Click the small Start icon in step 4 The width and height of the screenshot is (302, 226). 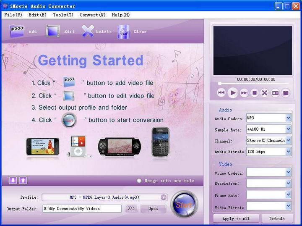(x=69, y=120)
